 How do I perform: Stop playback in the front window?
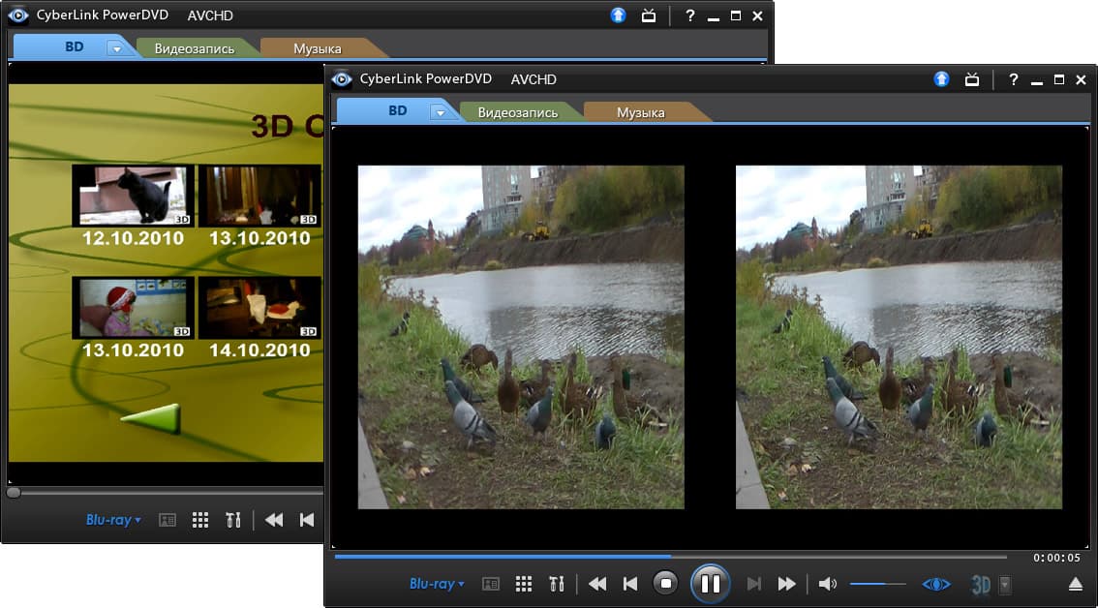(x=665, y=584)
